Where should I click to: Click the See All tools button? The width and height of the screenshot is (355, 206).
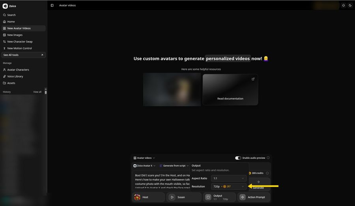click(x=23, y=55)
